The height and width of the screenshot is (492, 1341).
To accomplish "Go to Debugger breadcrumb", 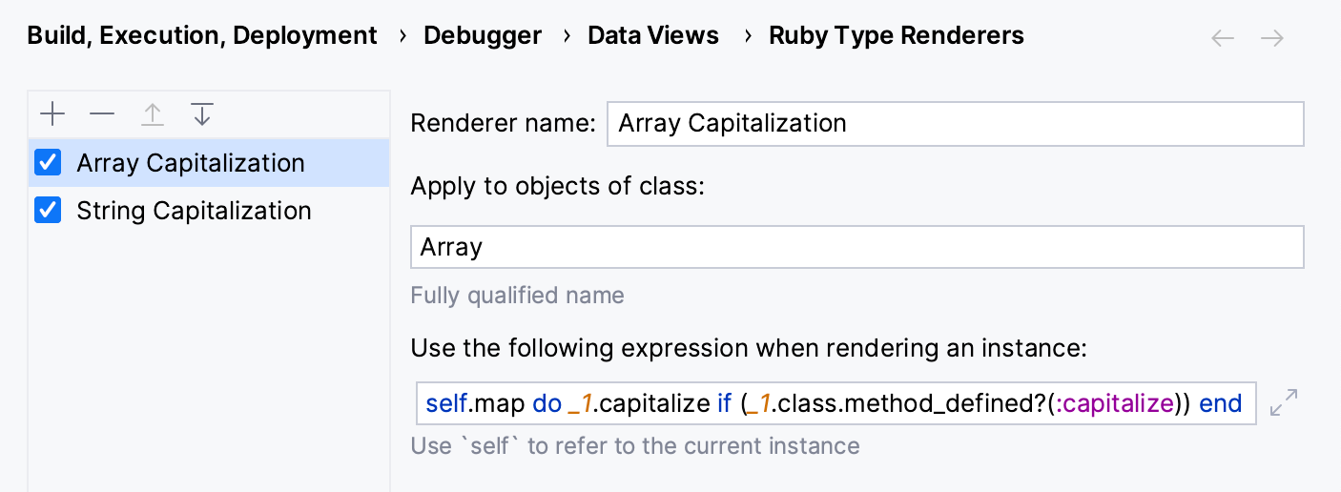I will tap(483, 36).
